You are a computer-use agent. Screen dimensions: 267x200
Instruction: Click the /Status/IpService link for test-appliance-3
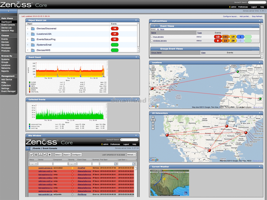84,174
